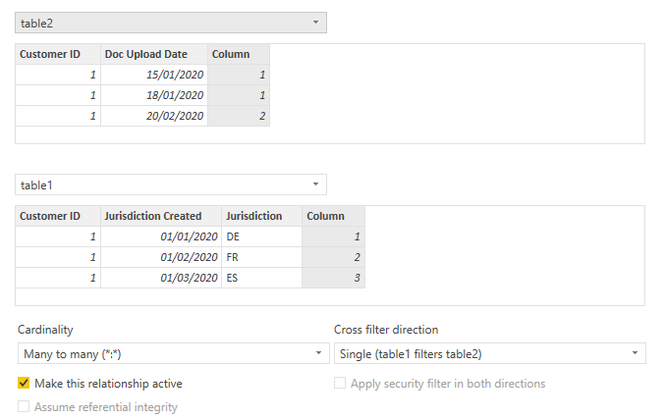Open the Cardinality dropdown showing Many to many
664x419 pixels.
tap(174, 353)
